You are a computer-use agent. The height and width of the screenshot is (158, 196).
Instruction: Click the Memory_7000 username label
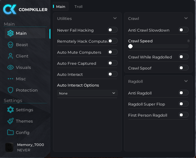tap(30, 145)
